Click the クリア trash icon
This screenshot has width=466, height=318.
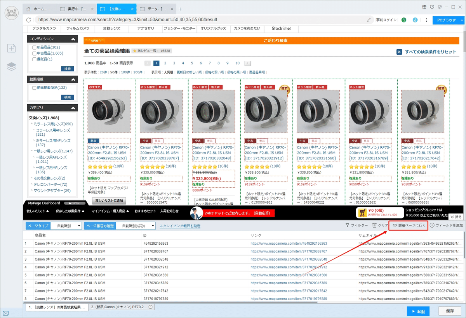click(374, 225)
